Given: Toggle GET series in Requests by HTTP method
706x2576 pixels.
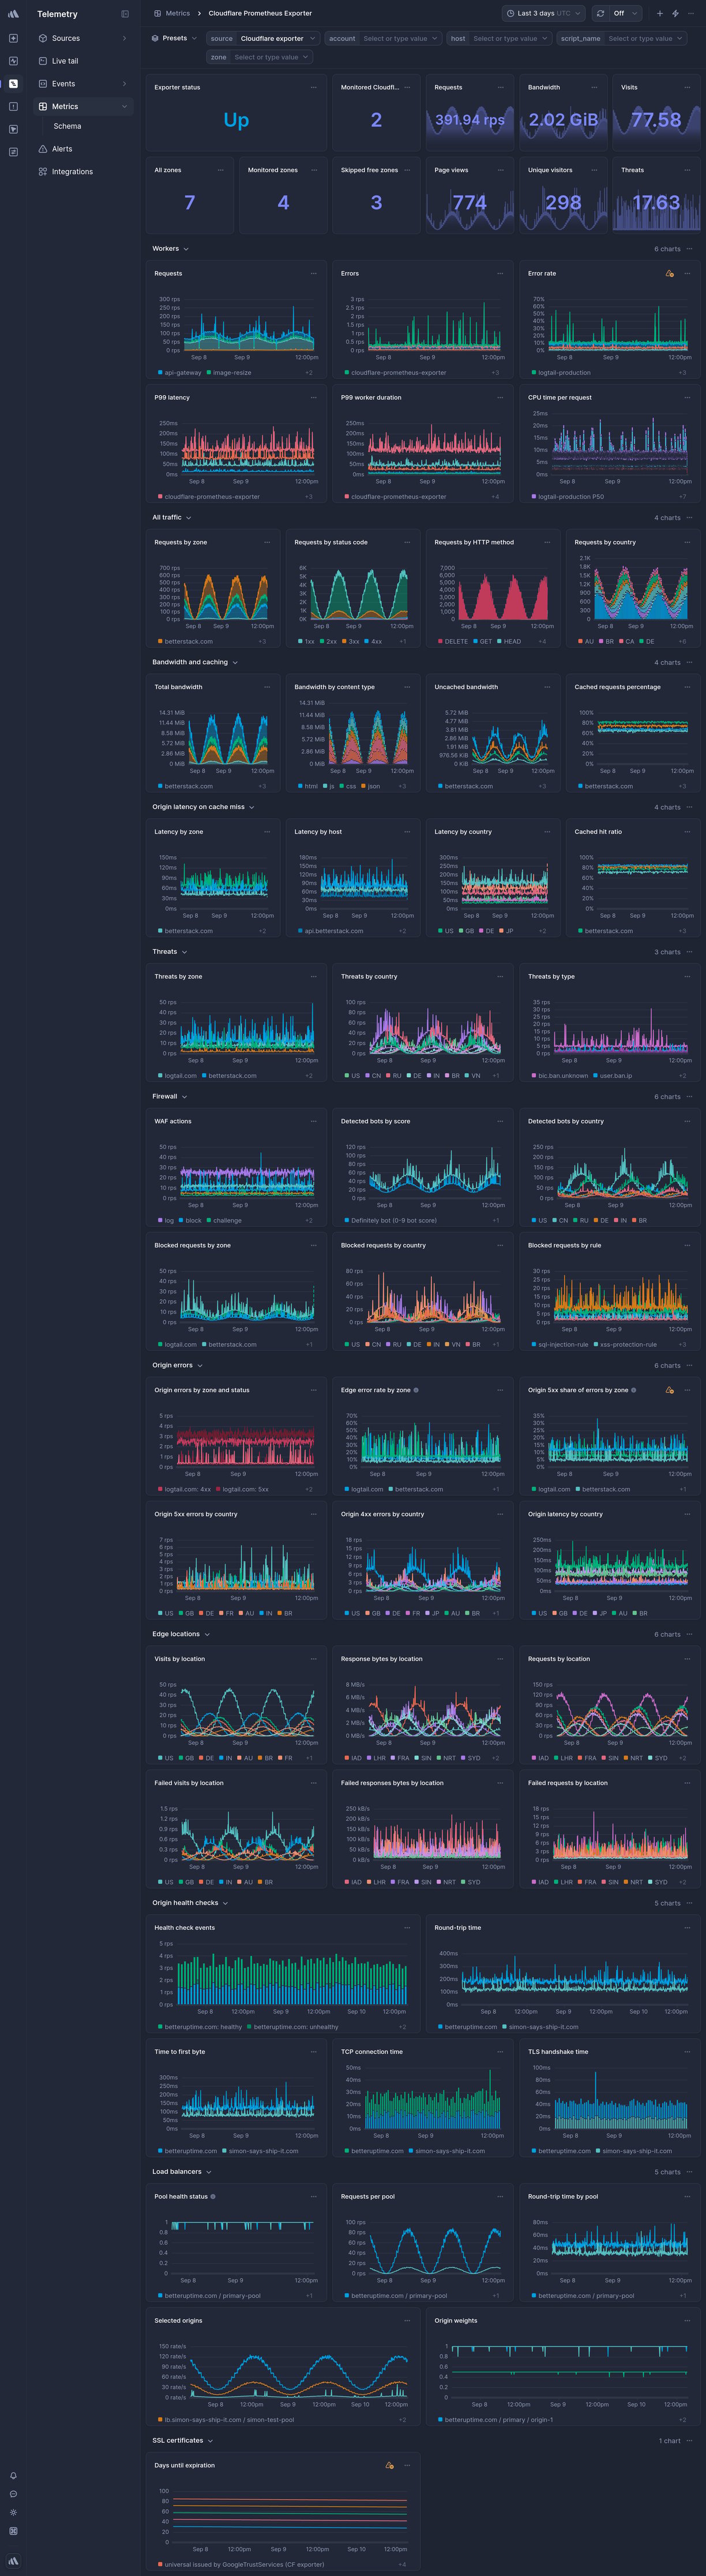Looking at the screenshot, I should tap(483, 641).
